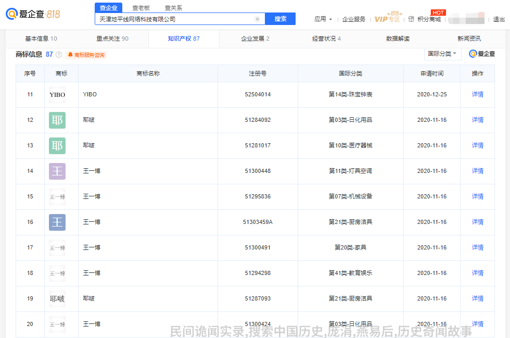Expand the 应用 dropdown menu
This screenshot has width=510, height=338.
click(323, 19)
